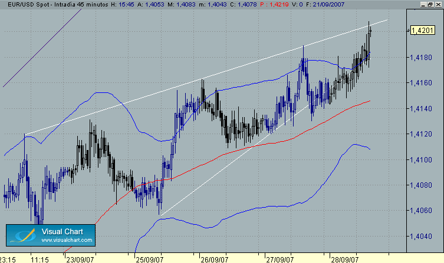Click the current price label 1,4201
Image resolution: width=444 pixels, height=263 pixels.
(423, 30)
